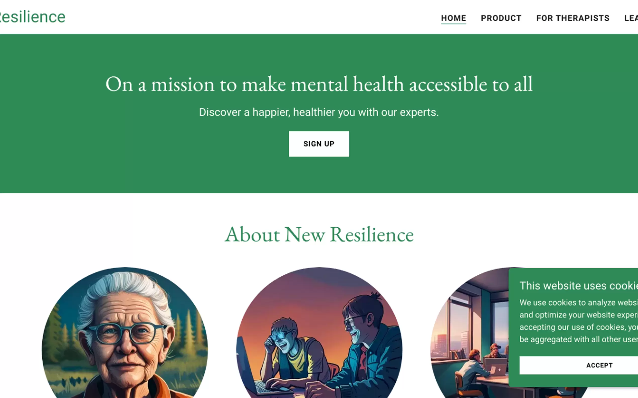Screen dimensions: 638x398
Task: Open the HOME nav item
Action: tap(453, 18)
